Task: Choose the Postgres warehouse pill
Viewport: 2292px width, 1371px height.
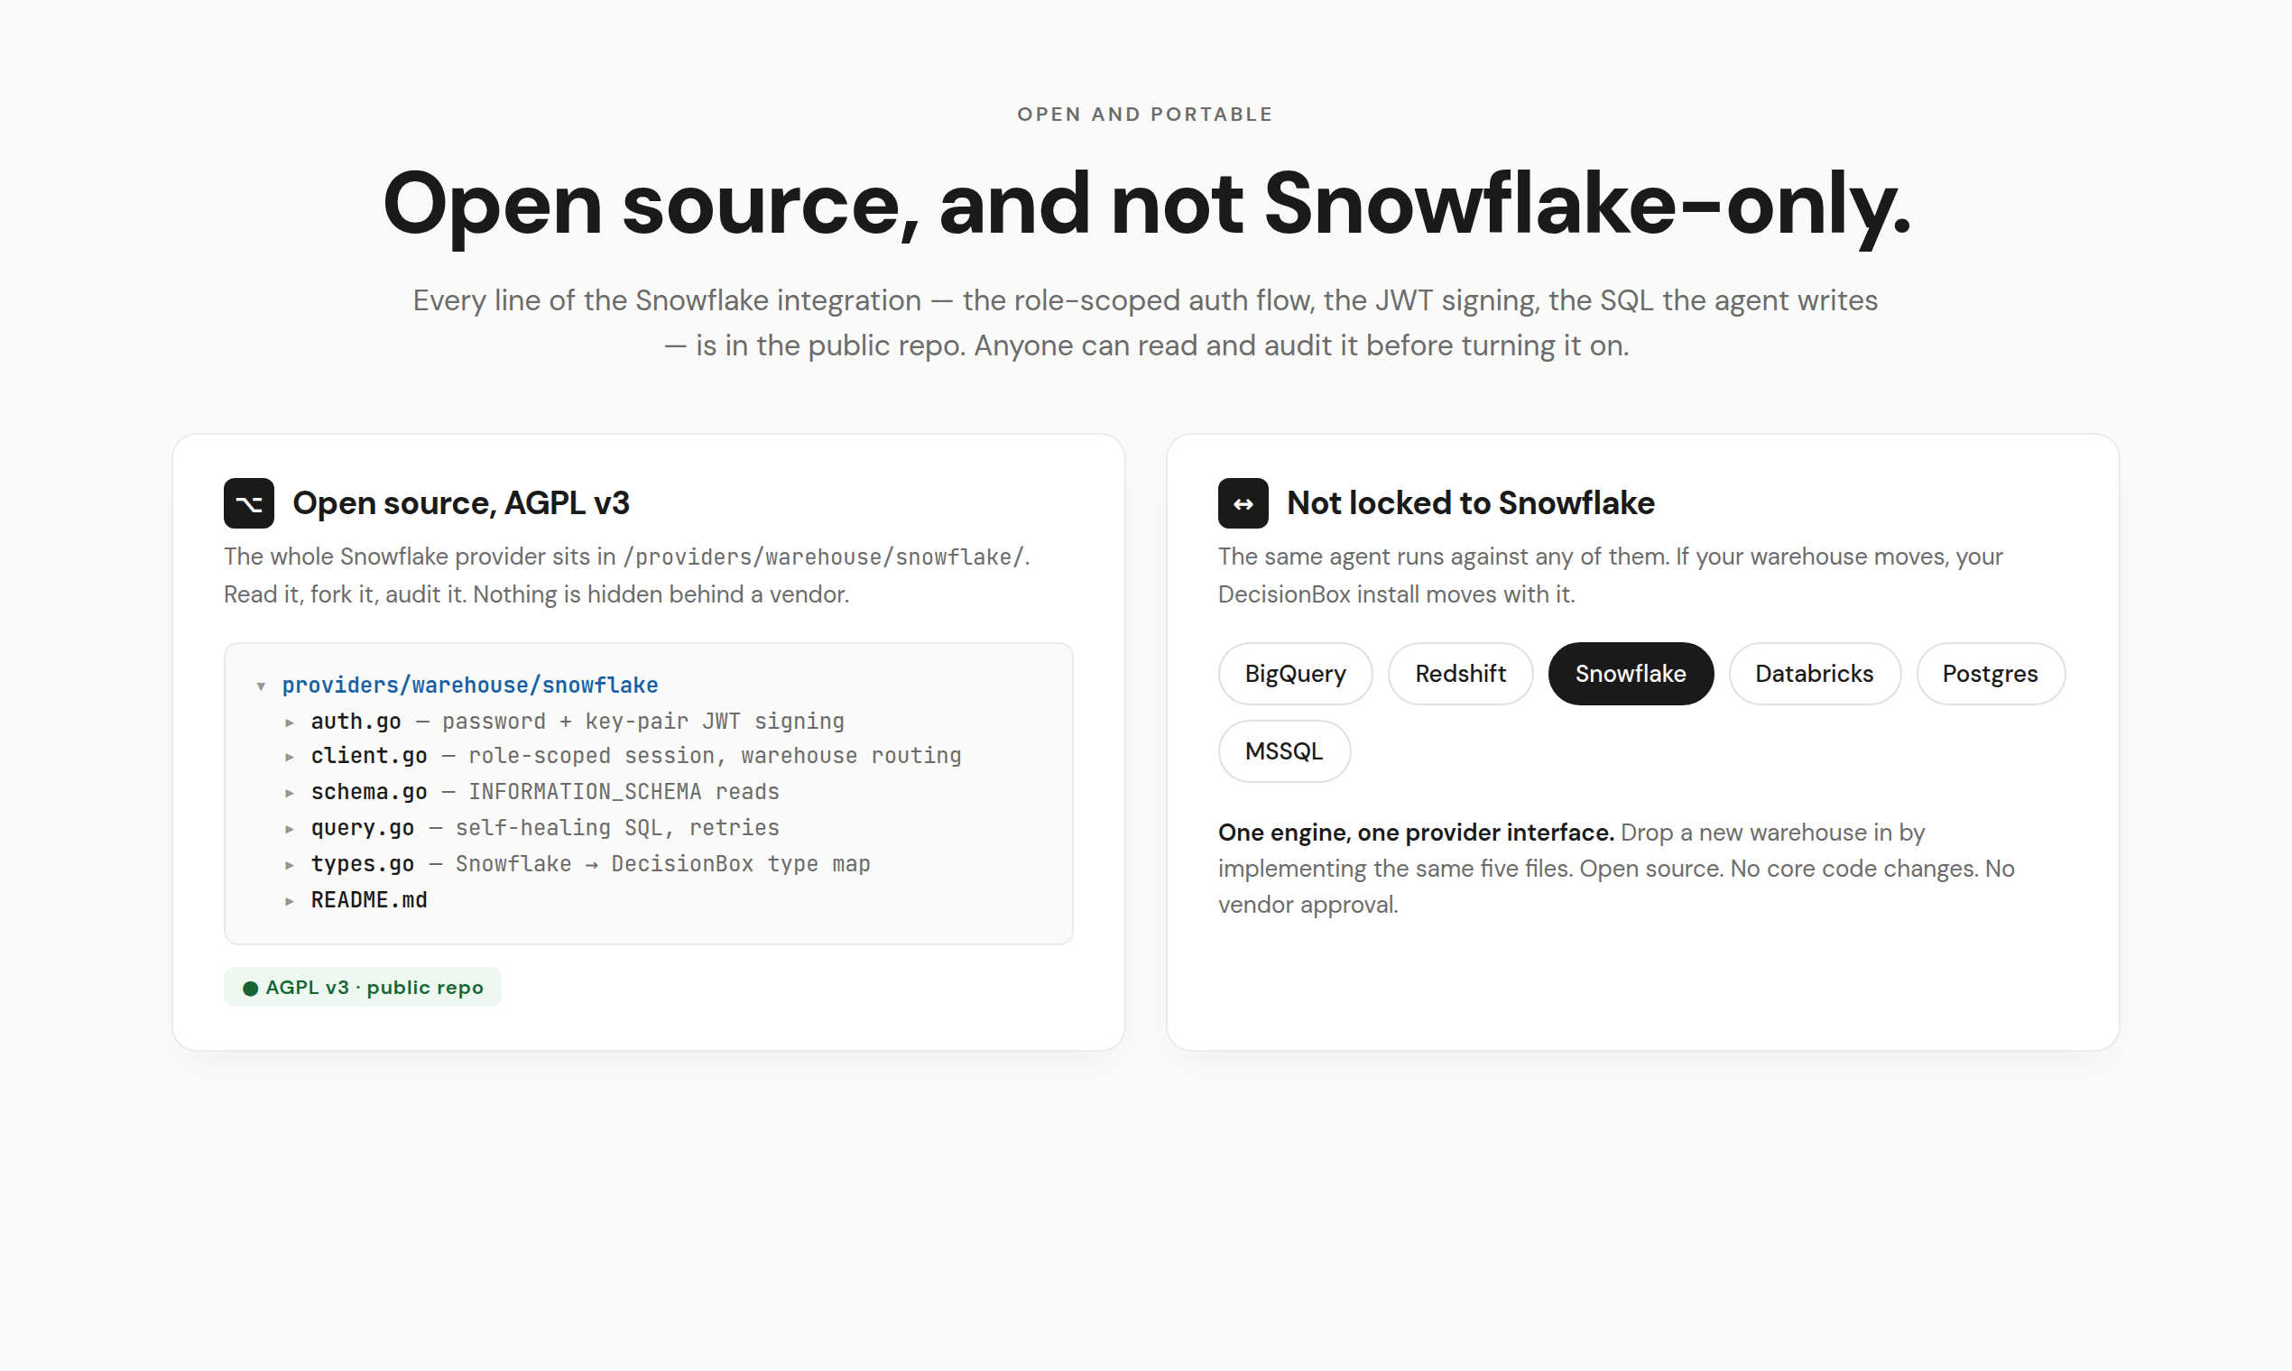Action: 1990,674
